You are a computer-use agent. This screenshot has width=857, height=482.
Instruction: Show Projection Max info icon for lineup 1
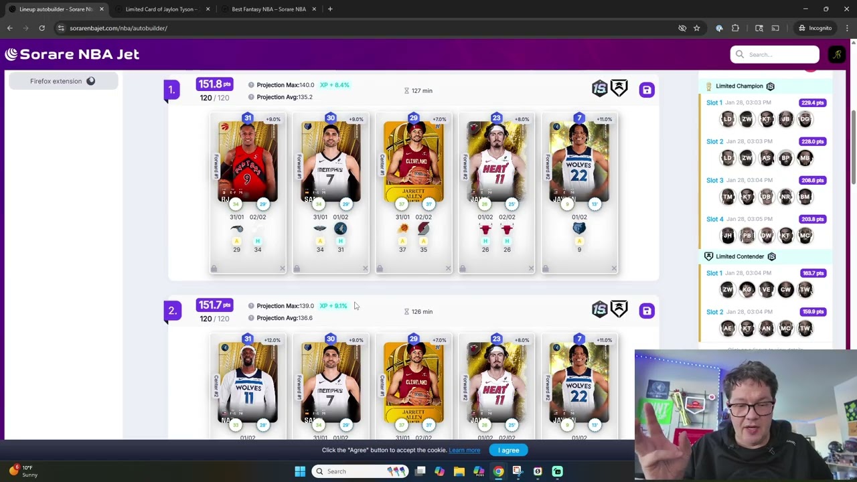(251, 85)
